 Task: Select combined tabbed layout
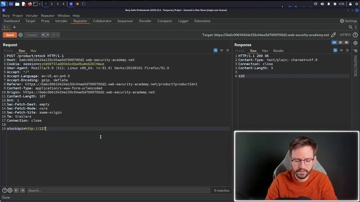[x=346, y=43]
